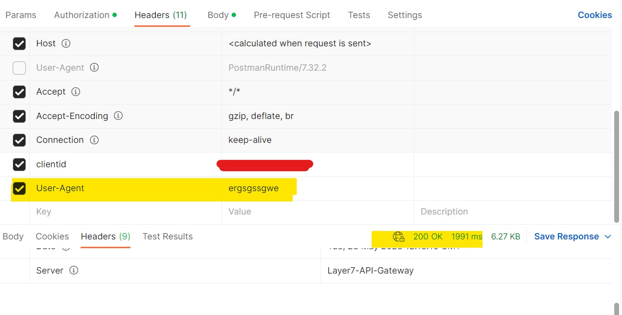The width and height of the screenshot is (622, 315).
Task: Click the network globe icon near 200 OK
Action: click(398, 236)
